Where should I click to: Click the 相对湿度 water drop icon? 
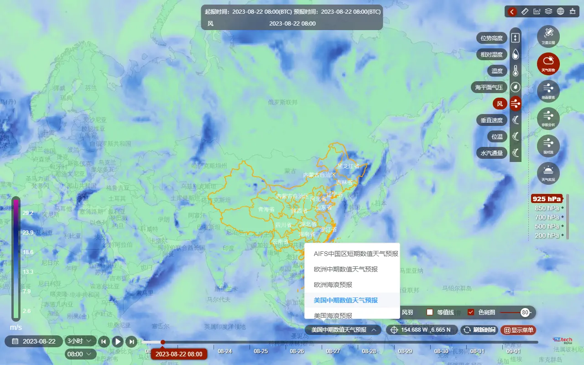[515, 54]
